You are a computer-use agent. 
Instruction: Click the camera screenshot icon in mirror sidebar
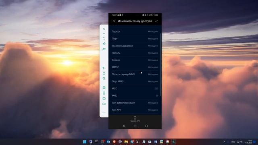(x=104, y=98)
